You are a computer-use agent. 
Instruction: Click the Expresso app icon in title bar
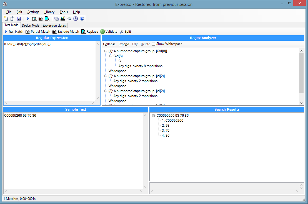(x=5, y=4)
